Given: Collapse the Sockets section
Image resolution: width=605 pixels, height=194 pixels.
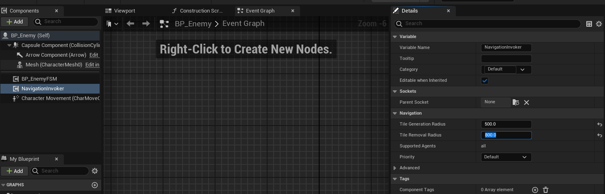Looking at the screenshot, I should pyautogui.click(x=394, y=91).
